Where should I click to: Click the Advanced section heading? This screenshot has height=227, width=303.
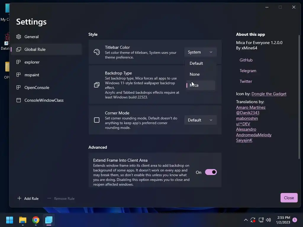point(98,147)
